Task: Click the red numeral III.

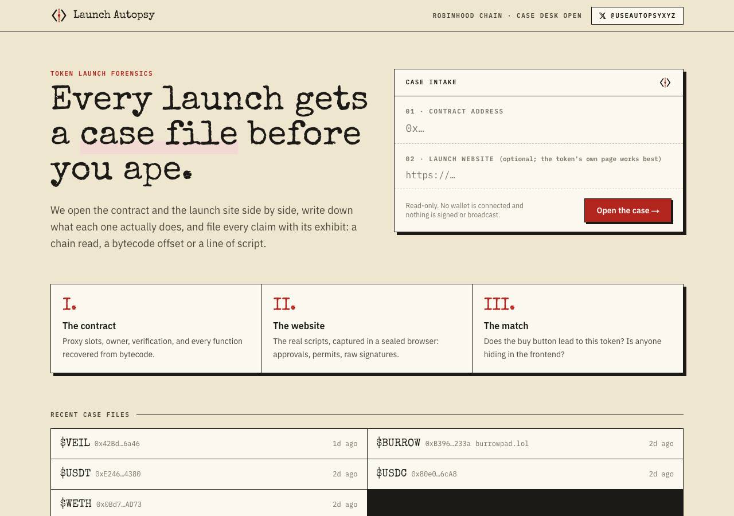Action: (x=499, y=304)
